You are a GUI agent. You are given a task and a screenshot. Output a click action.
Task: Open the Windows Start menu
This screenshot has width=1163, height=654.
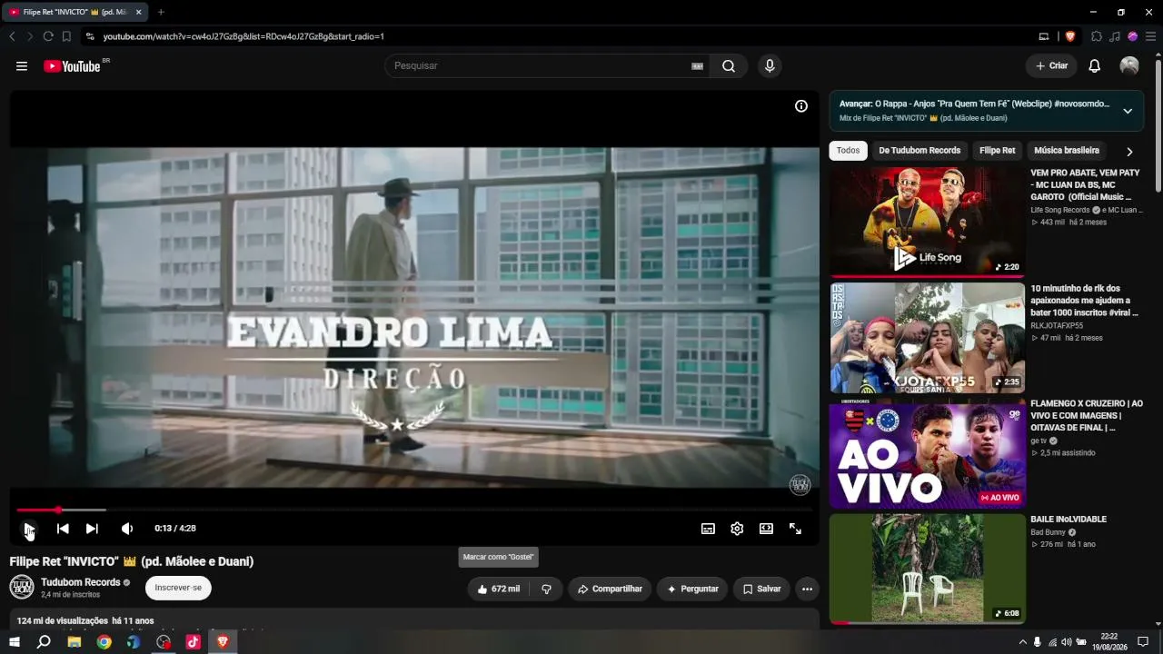[14, 642]
